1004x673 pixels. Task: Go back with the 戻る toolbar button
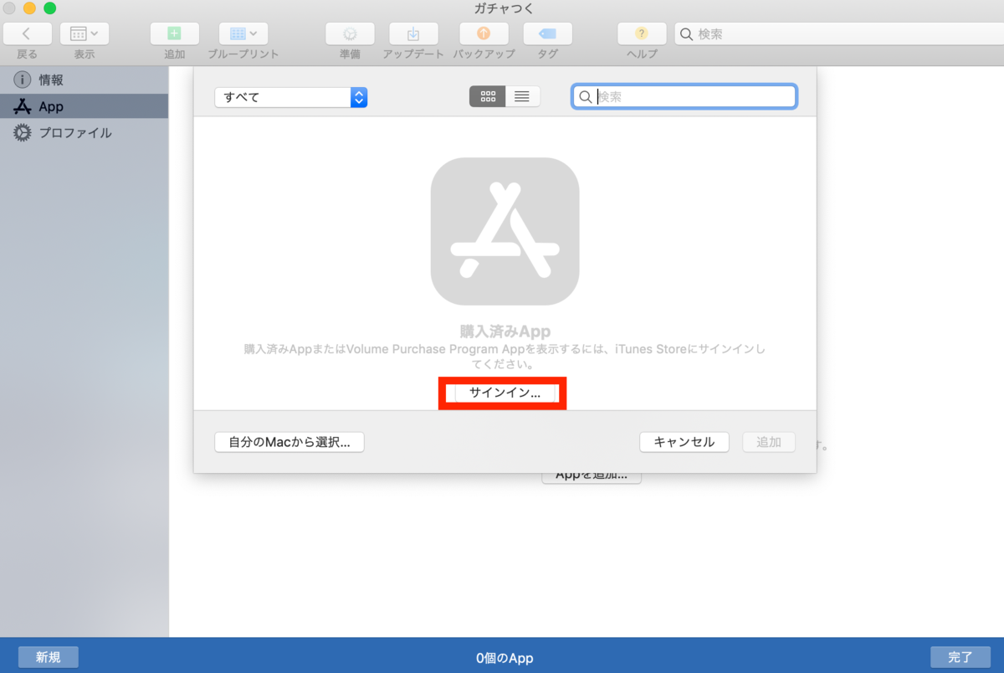click(x=27, y=33)
